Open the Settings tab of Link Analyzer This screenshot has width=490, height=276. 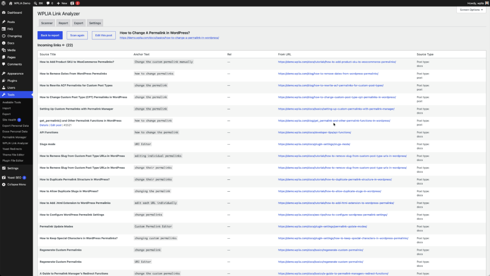tap(95, 23)
